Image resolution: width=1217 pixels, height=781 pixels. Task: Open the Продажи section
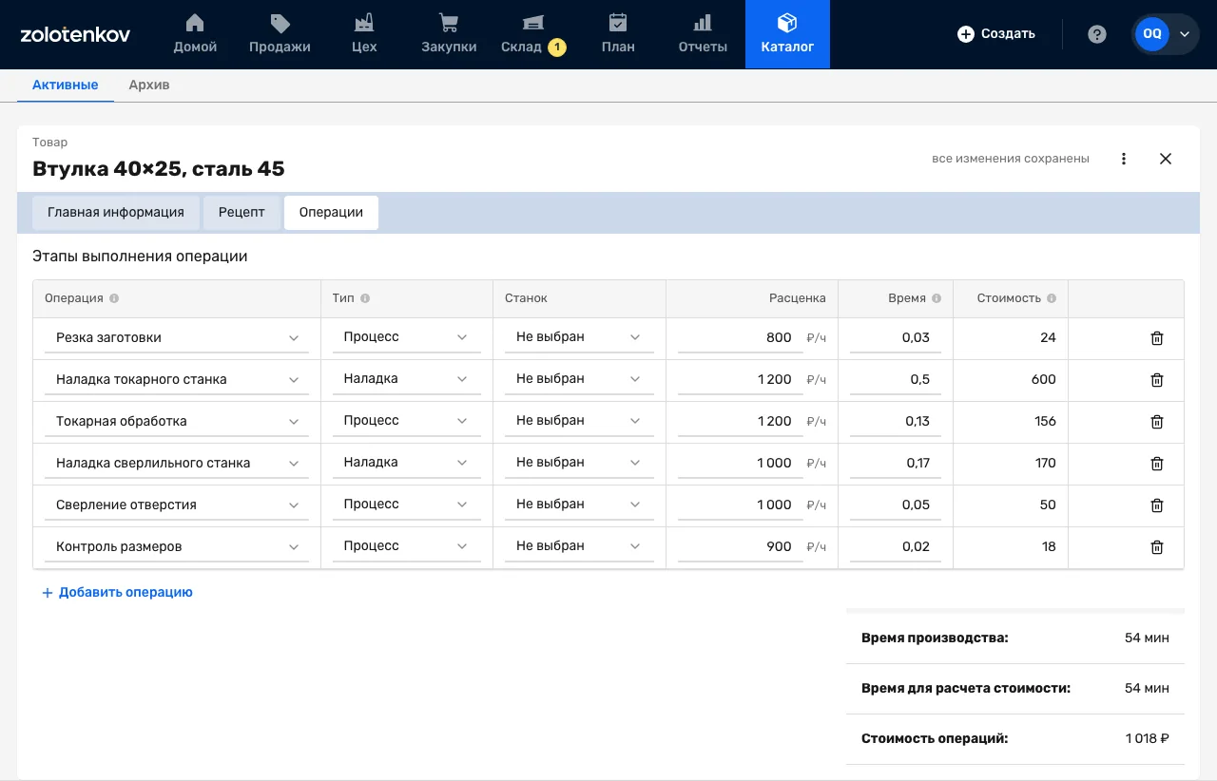click(x=280, y=34)
